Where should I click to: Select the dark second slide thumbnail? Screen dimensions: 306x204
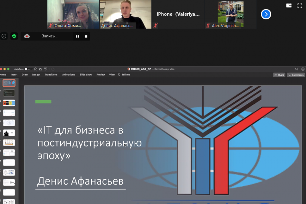coord(9,93)
